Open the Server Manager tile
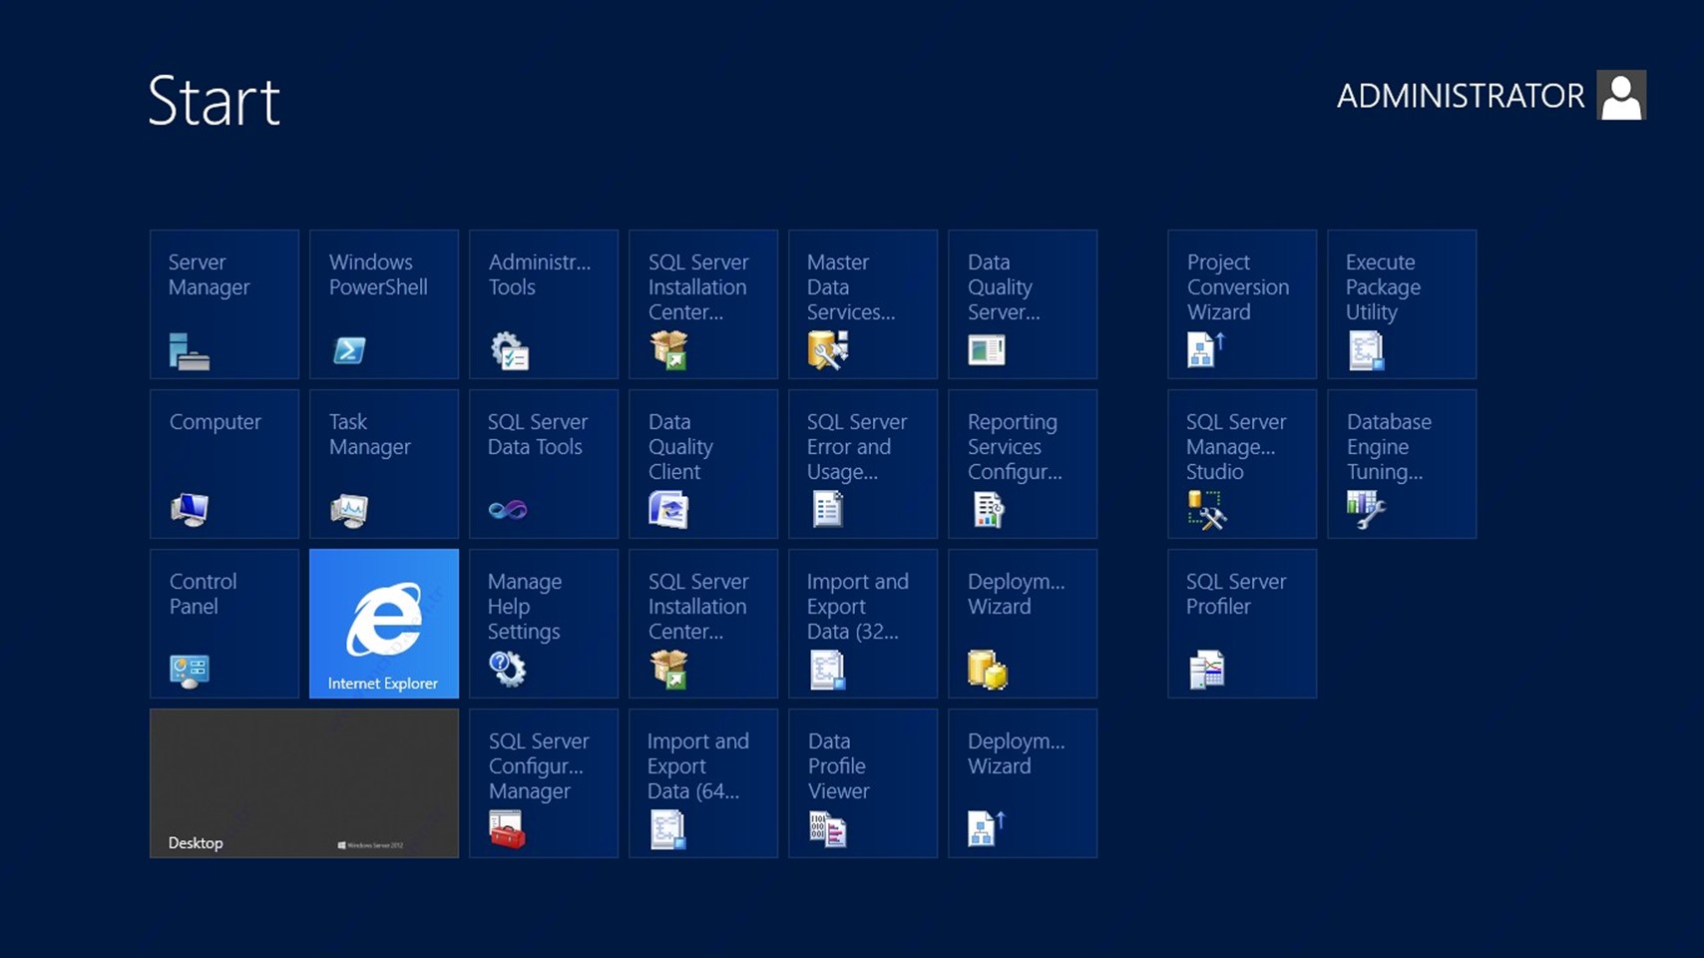Viewport: 1704px width, 958px height. [224, 304]
